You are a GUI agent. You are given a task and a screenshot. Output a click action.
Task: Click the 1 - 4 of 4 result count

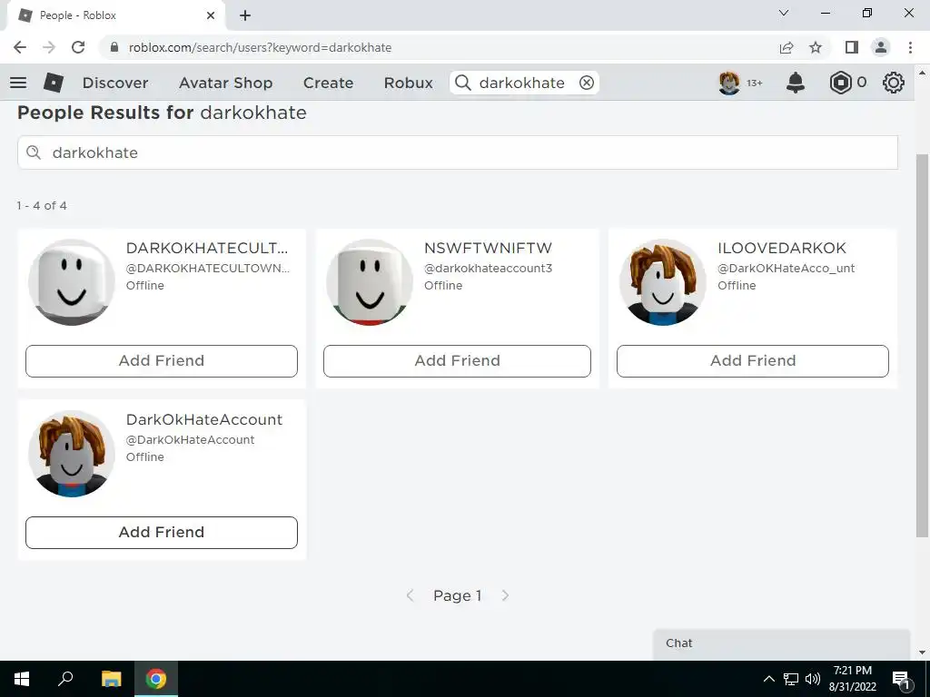42,206
